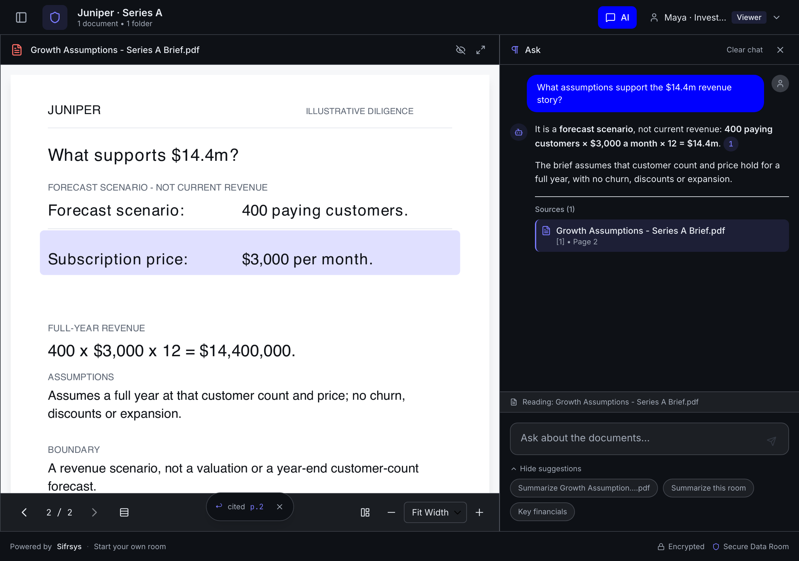This screenshot has width=799, height=561.
Task: Click the Viewer role badge
Action: tap(748, 17)
